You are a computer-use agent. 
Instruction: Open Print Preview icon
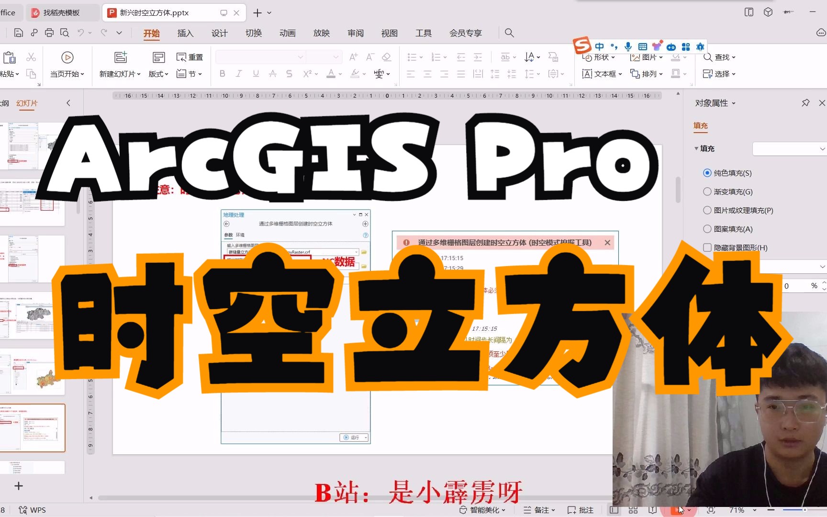point(65,33)
